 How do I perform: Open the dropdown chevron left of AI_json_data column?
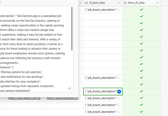(x=81, y=3)
